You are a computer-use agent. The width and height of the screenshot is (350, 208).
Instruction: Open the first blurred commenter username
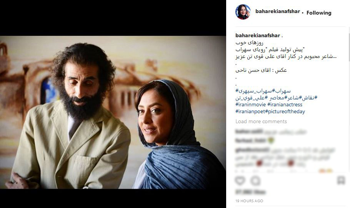[249, 132]
